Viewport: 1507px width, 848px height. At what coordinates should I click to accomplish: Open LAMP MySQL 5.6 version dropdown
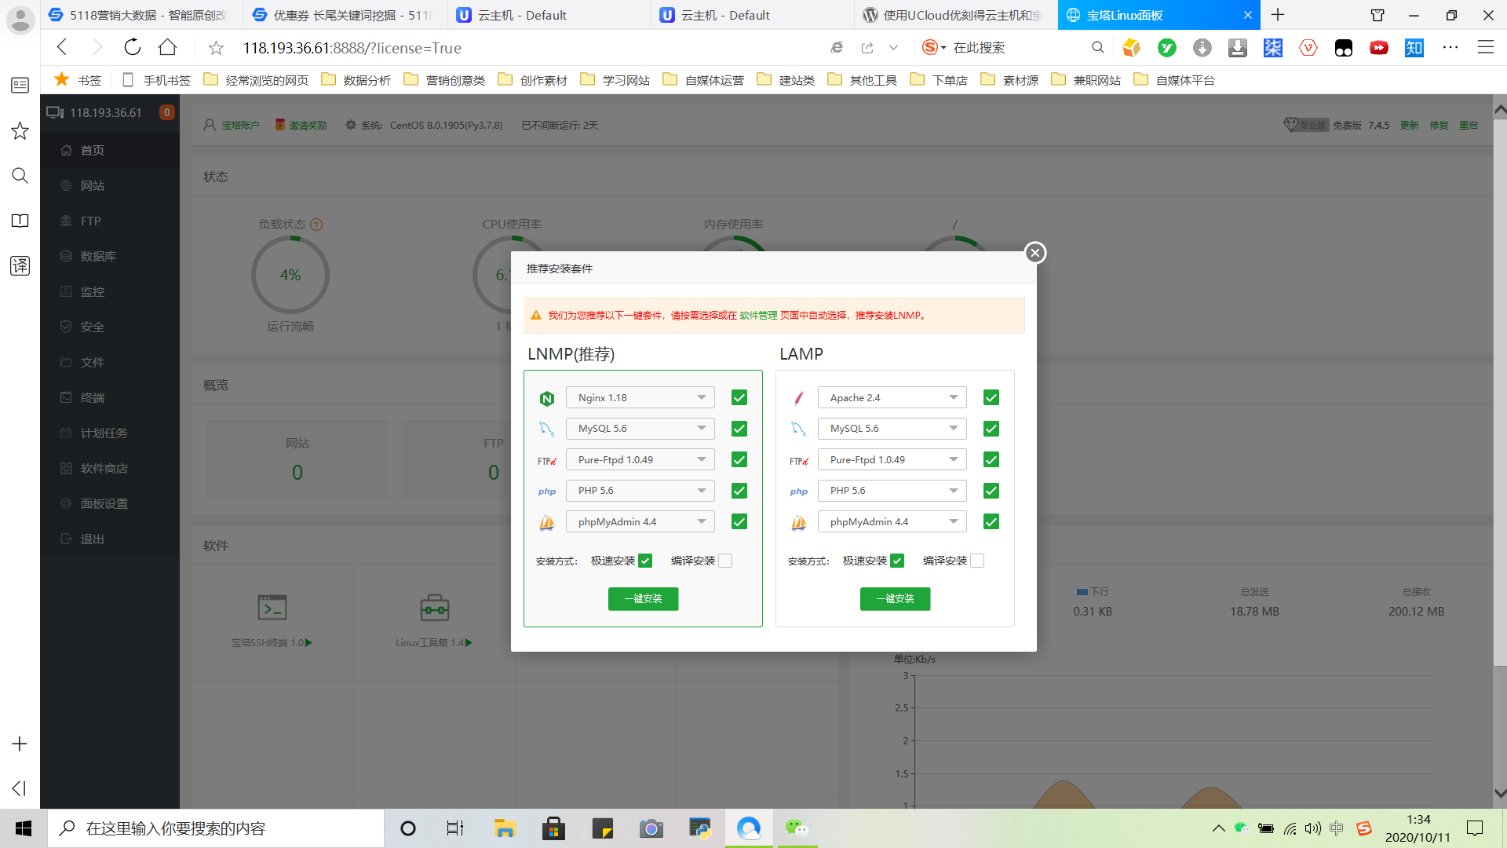point(892,429)
